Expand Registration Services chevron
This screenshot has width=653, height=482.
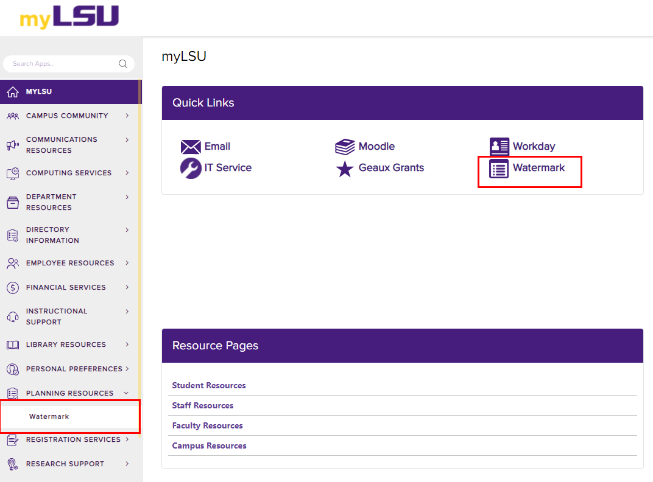click(x=127, y=439)
